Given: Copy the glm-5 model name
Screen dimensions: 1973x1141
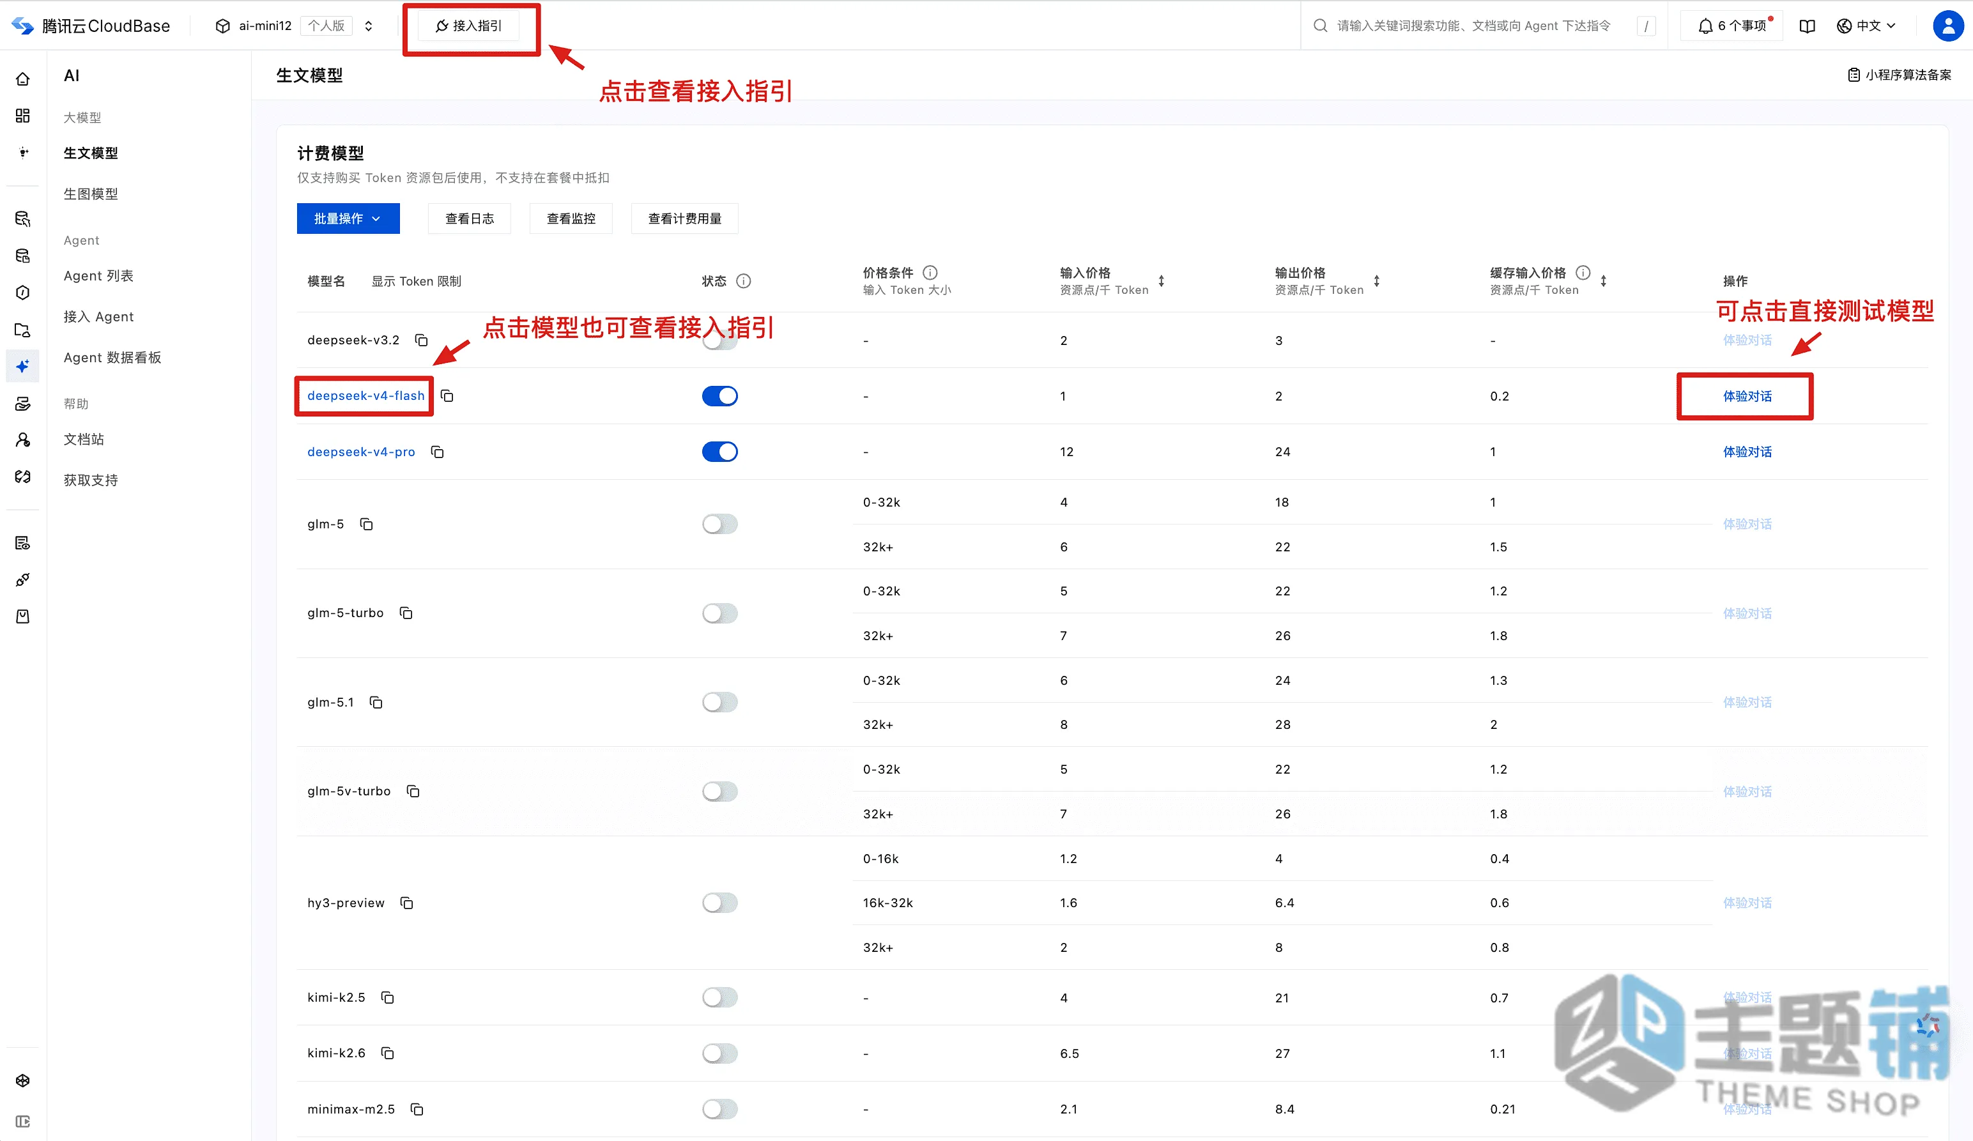Looking at the screenshot, I should pos(366,524).
